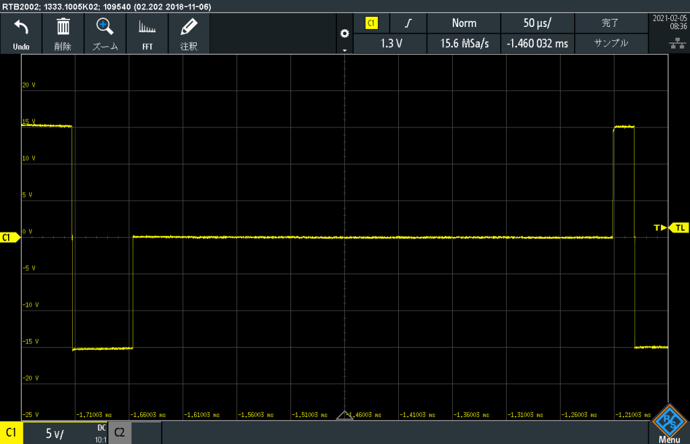Open the 5 V/ vertical scale setting

(x=55, y=433)
